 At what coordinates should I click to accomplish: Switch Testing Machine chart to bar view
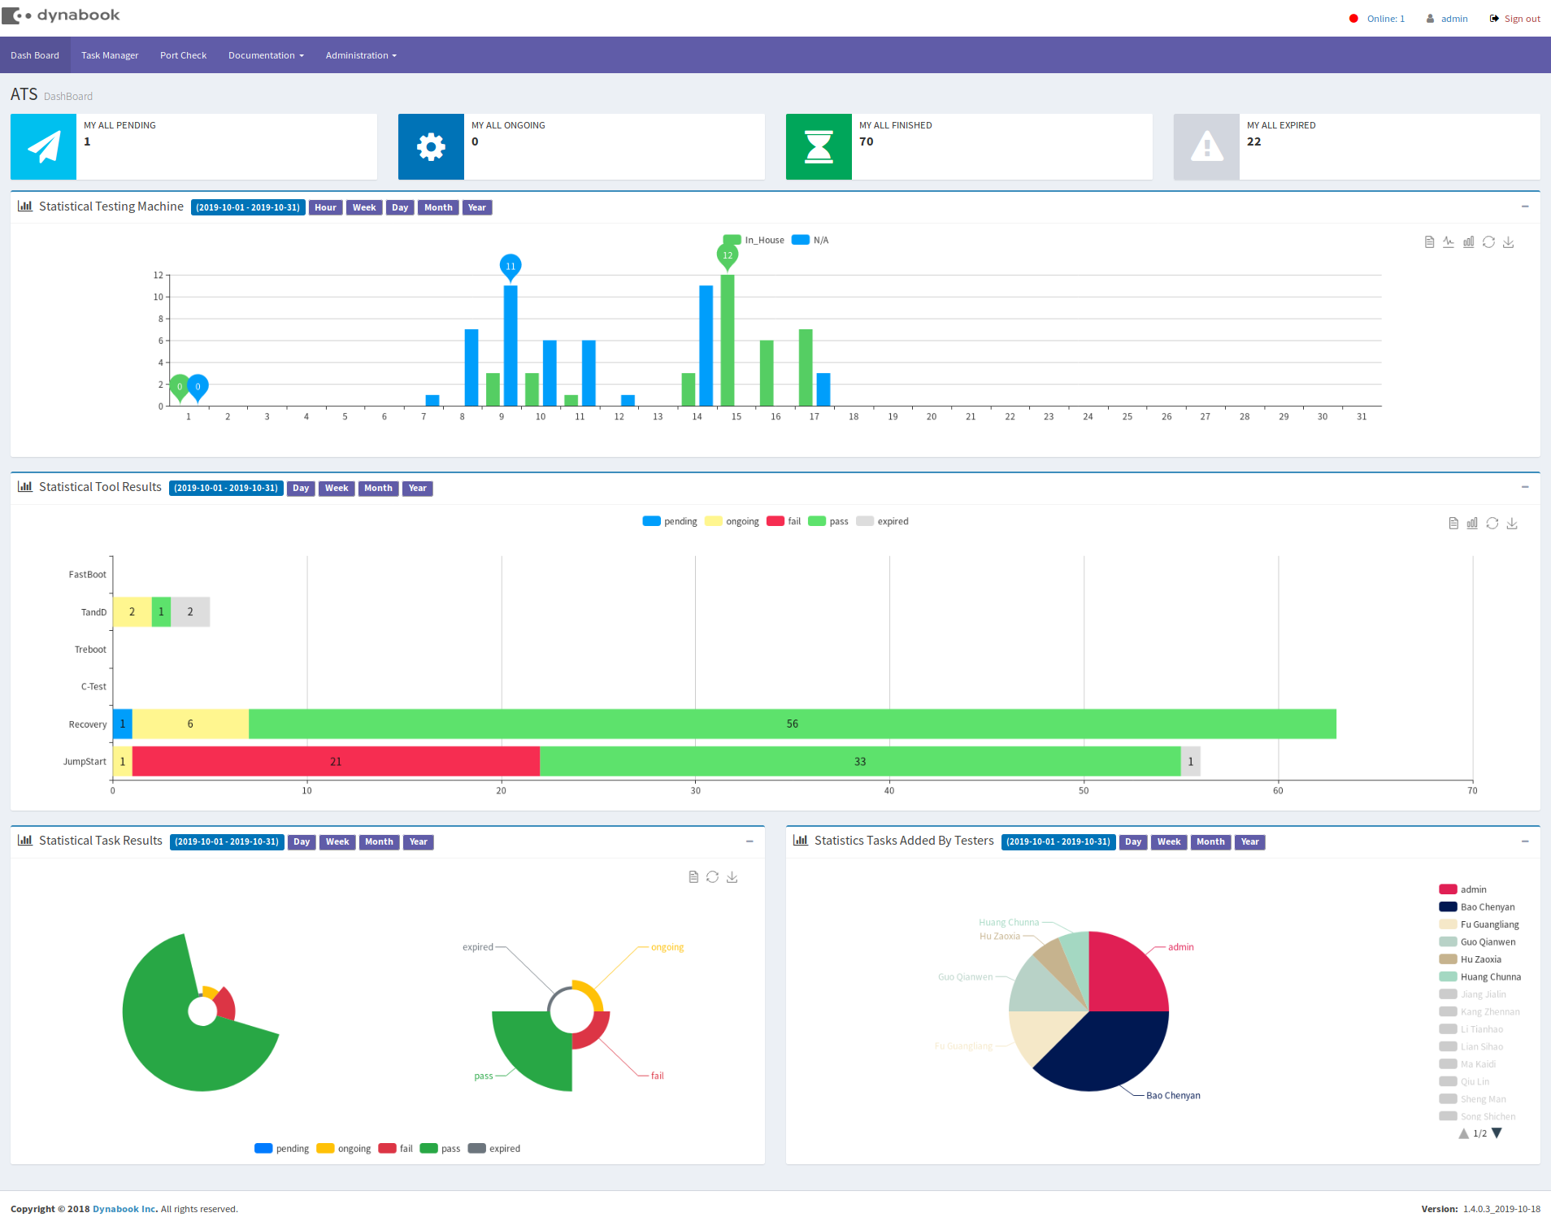(1469, 242)
